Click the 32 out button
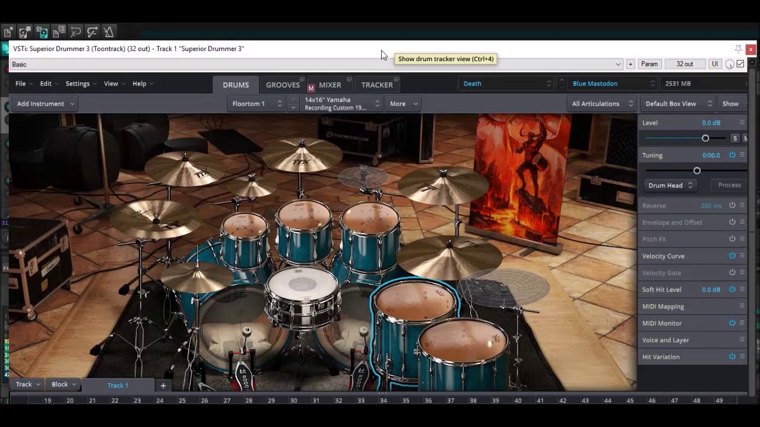The width and height of the screenshot is (760, 427). pos(684,64)
